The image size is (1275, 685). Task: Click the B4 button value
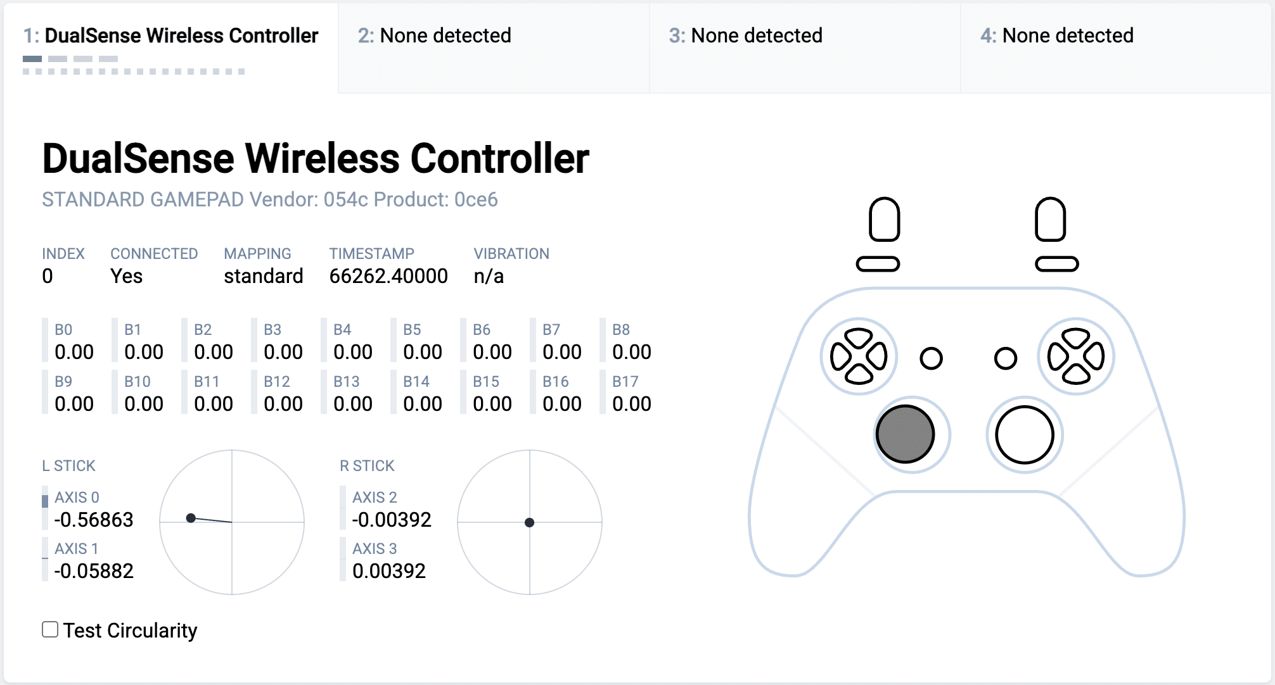coord(353,352)
